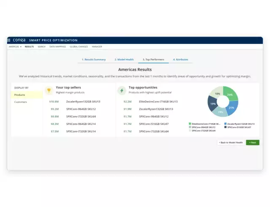Image resolution: width=270 pixels, height=207 pixels.
Task: Click the trophy icon beside Your top sellers
Action: click(x=49, y=90)
